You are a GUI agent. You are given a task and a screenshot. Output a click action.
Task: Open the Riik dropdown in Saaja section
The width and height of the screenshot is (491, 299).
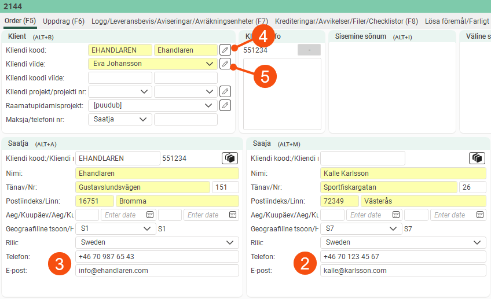pyautogui.click(x=478, y=242)
